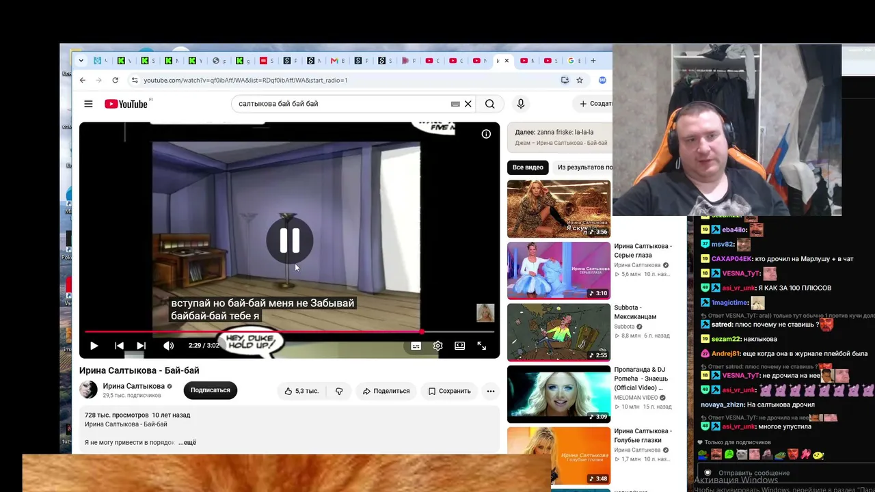
Task: Switch to theater mode
Action: (460, 346)
